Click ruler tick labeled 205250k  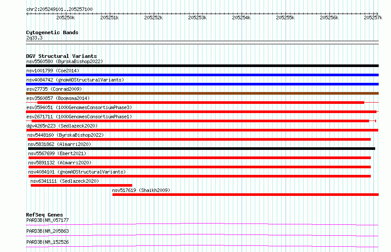[65, 18]
